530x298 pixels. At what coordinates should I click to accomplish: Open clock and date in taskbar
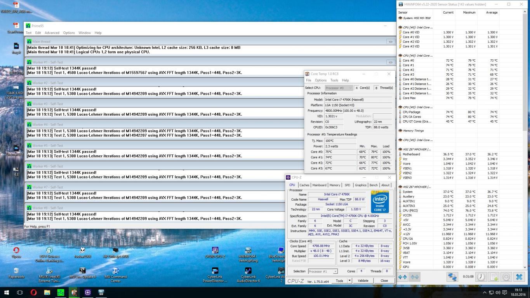(x=518, y=292)
